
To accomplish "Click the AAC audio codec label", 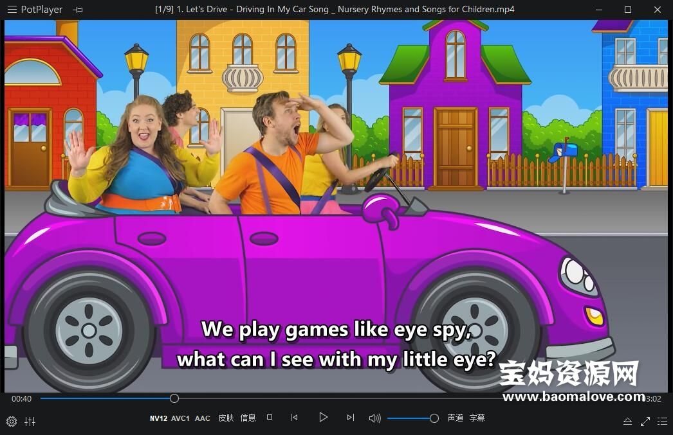I will [203, 418].
